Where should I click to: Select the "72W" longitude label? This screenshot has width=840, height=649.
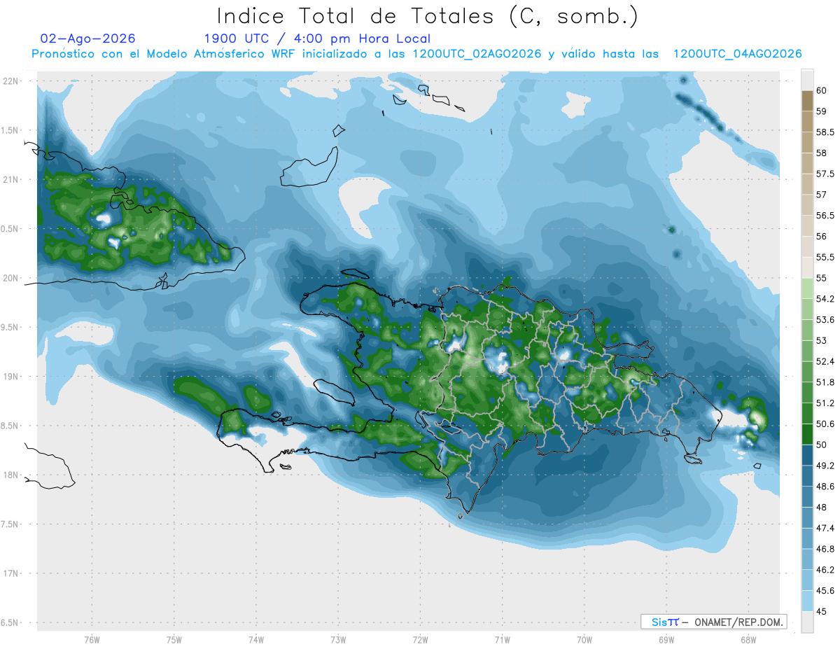(420, 640)
